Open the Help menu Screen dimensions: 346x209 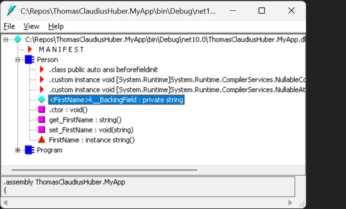click(56, 27)
